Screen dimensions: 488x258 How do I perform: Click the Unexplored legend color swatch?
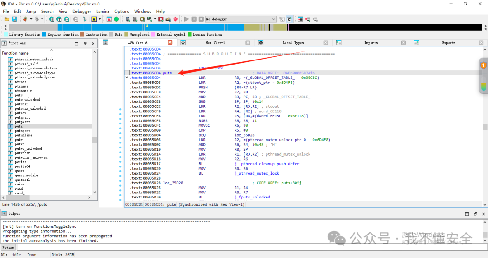pos(127,34)
